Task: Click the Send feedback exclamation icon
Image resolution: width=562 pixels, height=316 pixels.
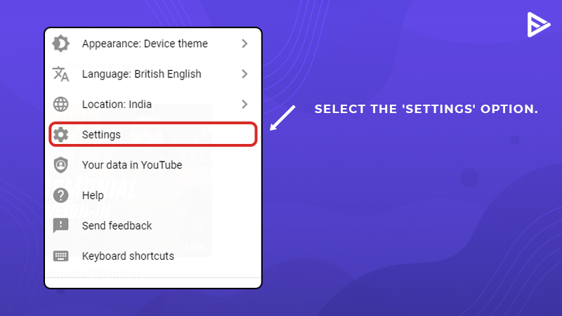Action: pyautogui.click(x=60, y=225)
